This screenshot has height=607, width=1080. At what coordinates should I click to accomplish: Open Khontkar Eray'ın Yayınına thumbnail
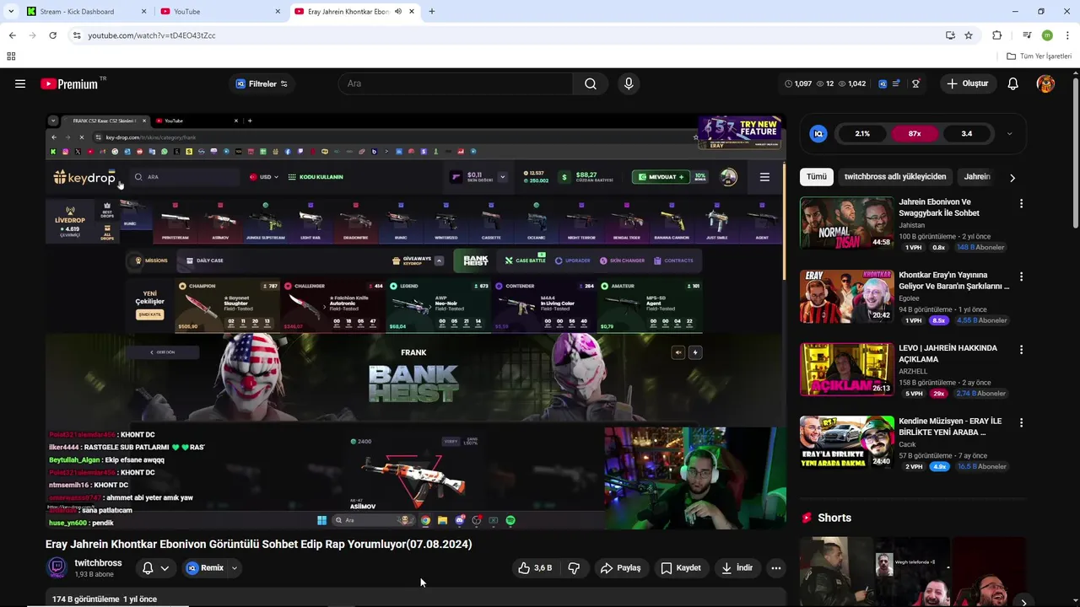[846, 296]
